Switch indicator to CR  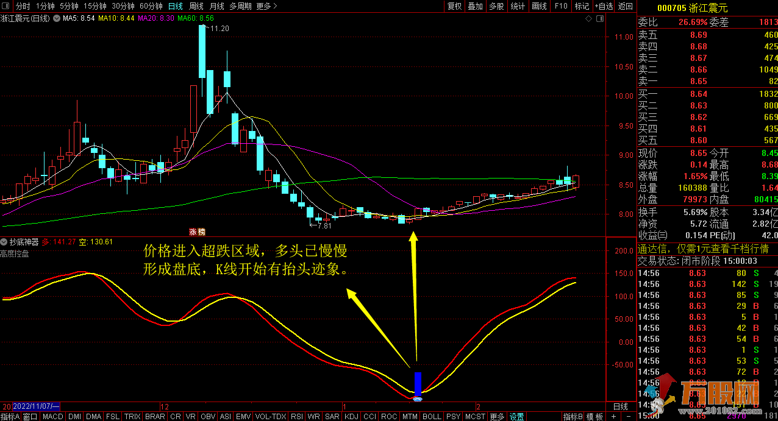pos(176,417)
